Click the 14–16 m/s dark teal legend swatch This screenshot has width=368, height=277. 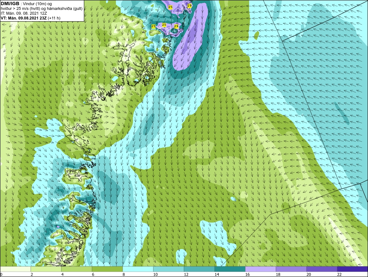(x=230, y=269)
